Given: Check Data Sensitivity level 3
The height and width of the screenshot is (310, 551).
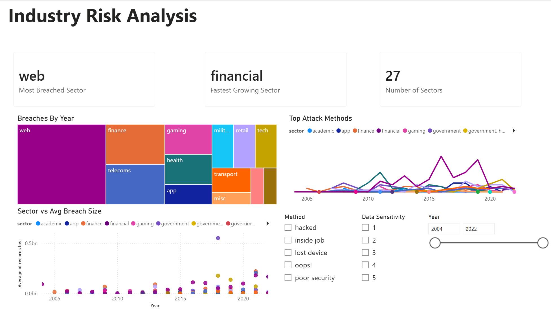Looking at the screenshot, I should point(365,252).
